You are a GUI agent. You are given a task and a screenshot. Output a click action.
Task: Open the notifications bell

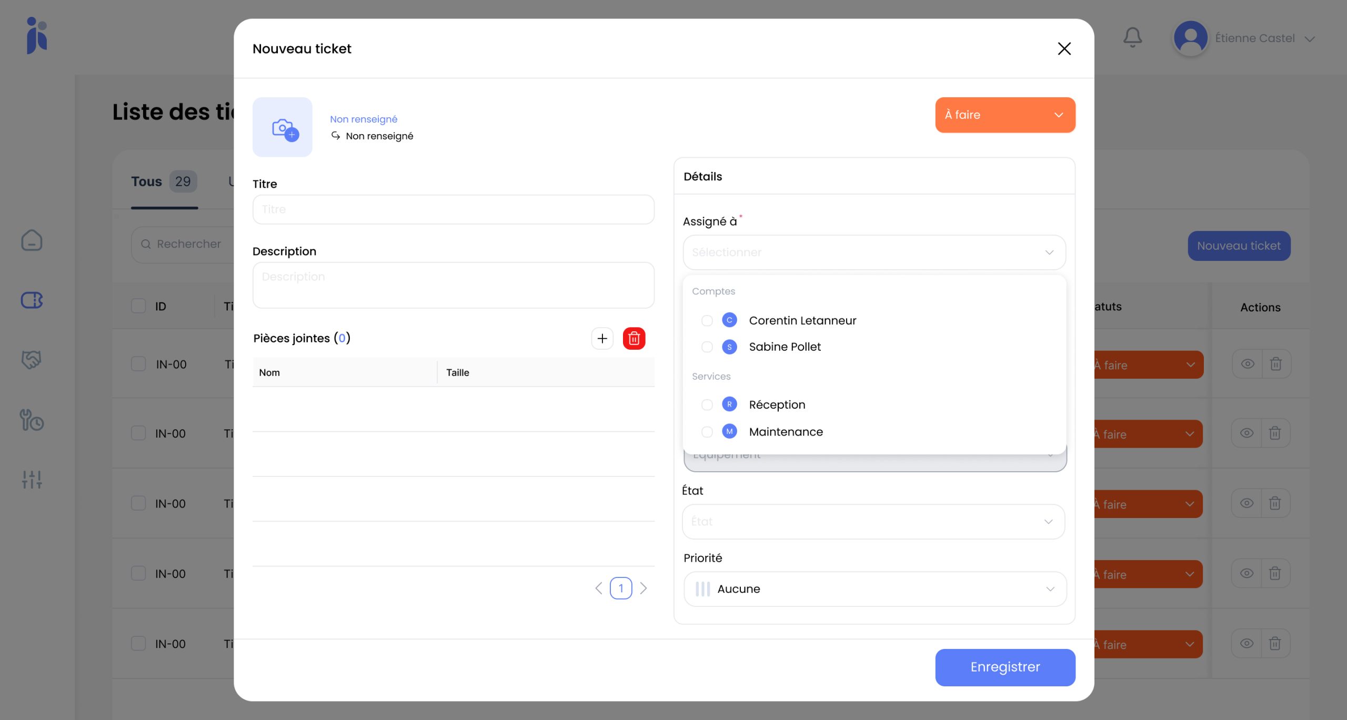point(1132,38)
